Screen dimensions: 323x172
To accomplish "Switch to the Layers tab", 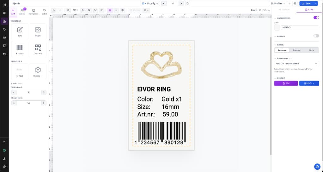I will [22, 12].
